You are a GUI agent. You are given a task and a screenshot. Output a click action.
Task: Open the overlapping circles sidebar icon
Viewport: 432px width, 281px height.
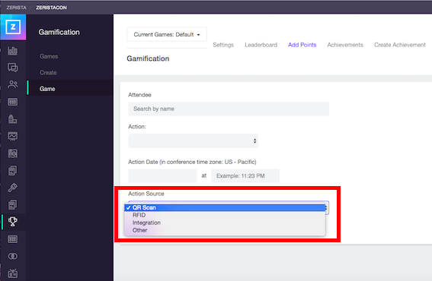click(x=13, y=256)
